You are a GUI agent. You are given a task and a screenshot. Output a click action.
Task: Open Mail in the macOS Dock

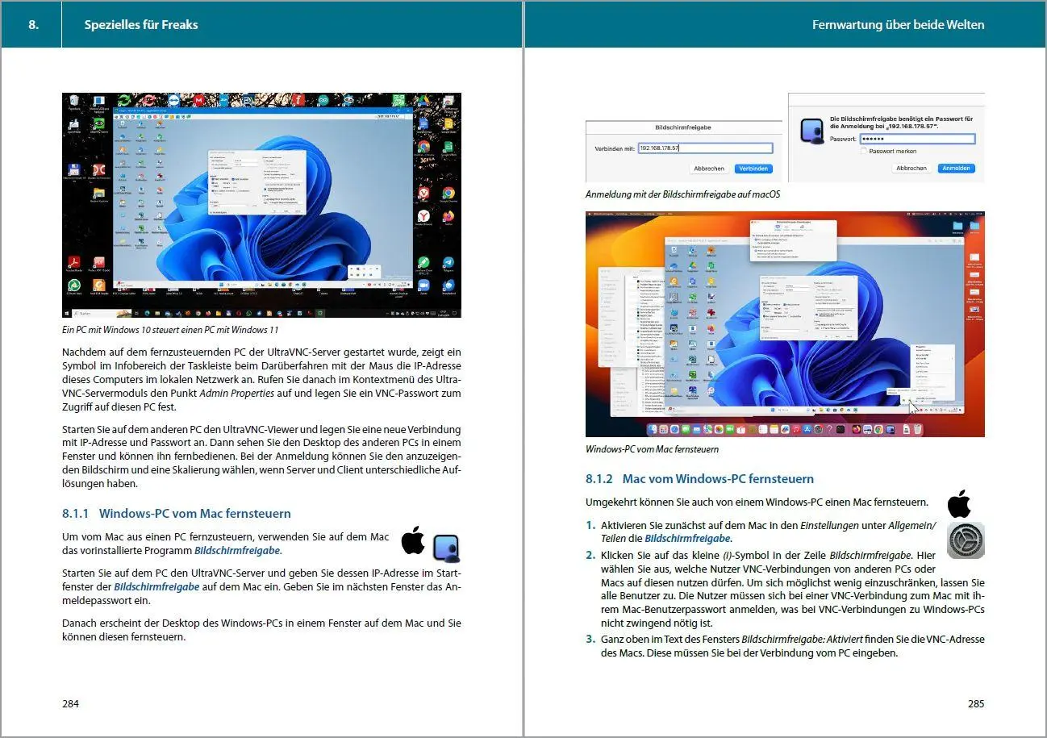697,429
